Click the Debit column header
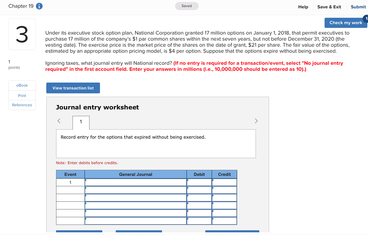 [199, 174]
